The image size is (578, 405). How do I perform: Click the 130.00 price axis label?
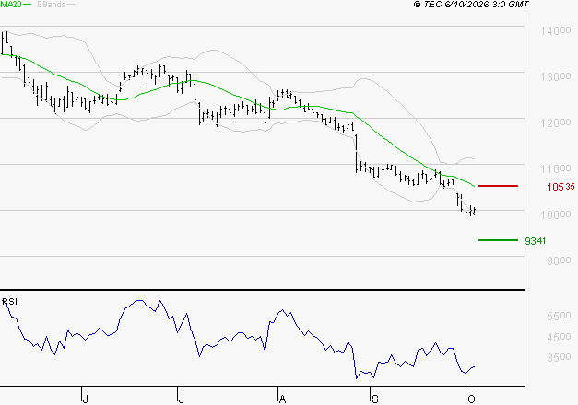(x=556, y=76)
